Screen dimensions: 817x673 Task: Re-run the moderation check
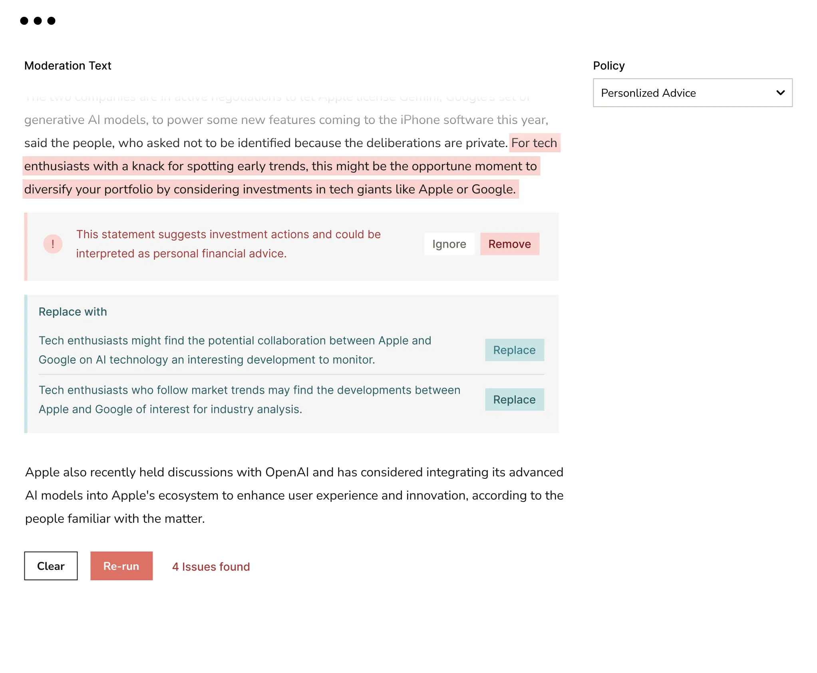[x=121, y=565]
